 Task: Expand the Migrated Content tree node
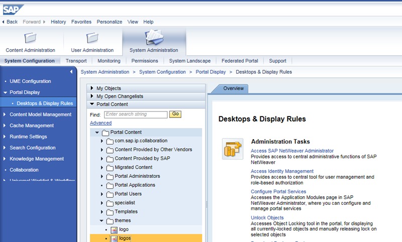click(x=102, y=168)
